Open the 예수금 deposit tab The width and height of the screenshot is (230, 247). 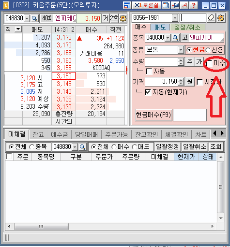(60, 134)
